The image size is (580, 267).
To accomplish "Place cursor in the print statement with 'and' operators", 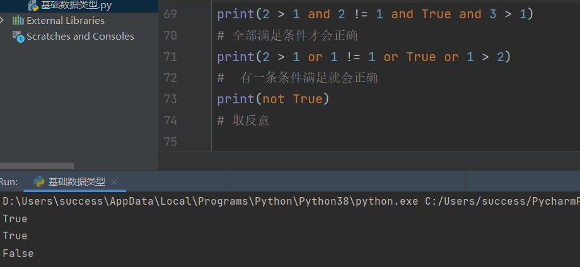I will pyautogui.click(x=376, y=14).
